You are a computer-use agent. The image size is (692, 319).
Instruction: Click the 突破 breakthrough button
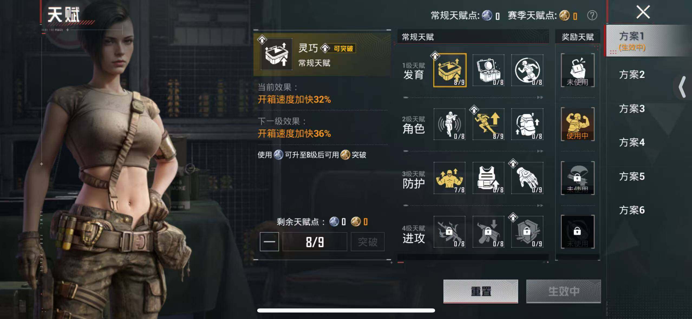[x=367, y=242]
